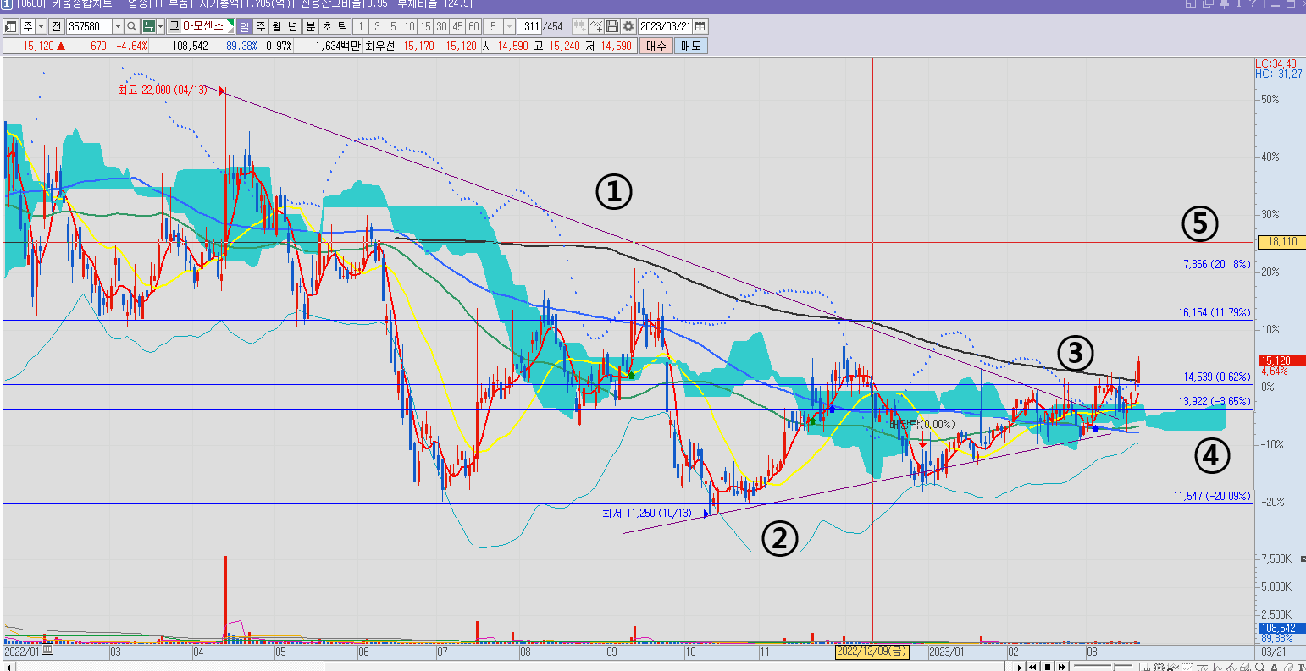
Task: Select the 10 interval button
Action: 409,26
